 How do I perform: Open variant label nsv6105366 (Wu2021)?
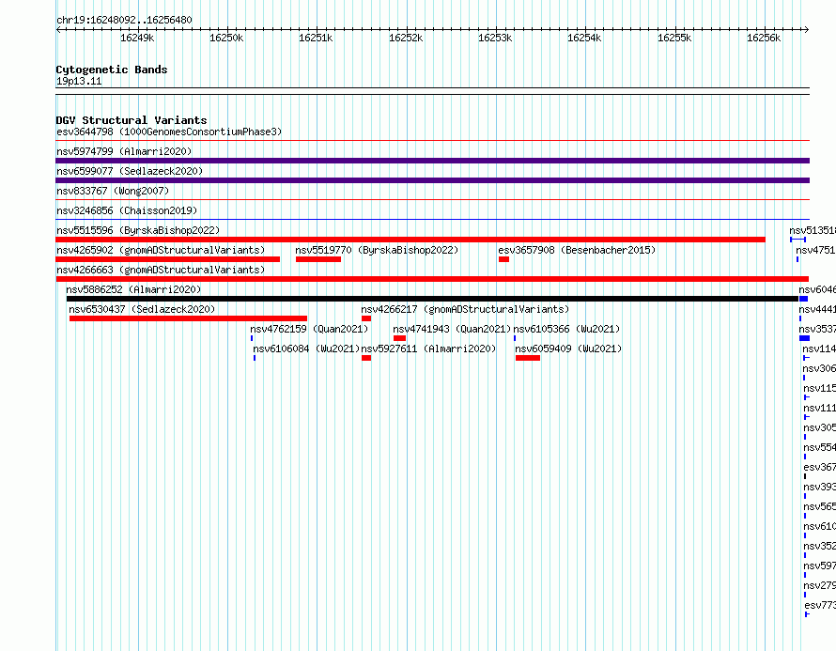pyautogui.click(x=566, y=329)
